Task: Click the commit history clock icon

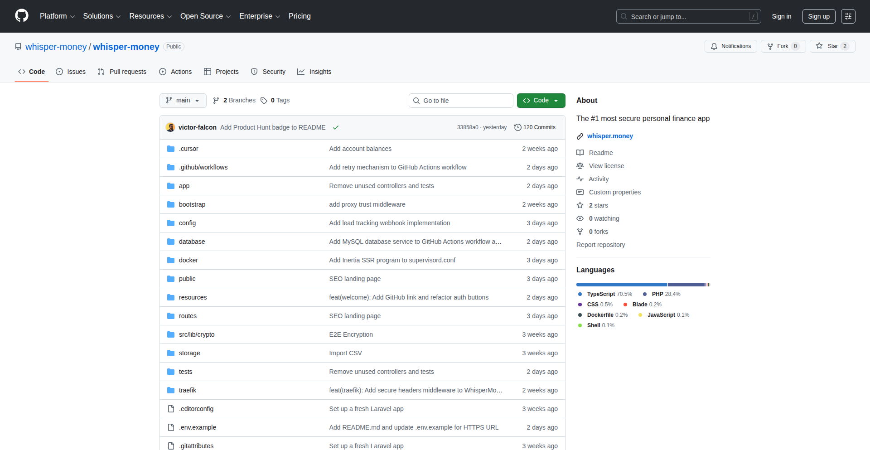Action: 518,127
